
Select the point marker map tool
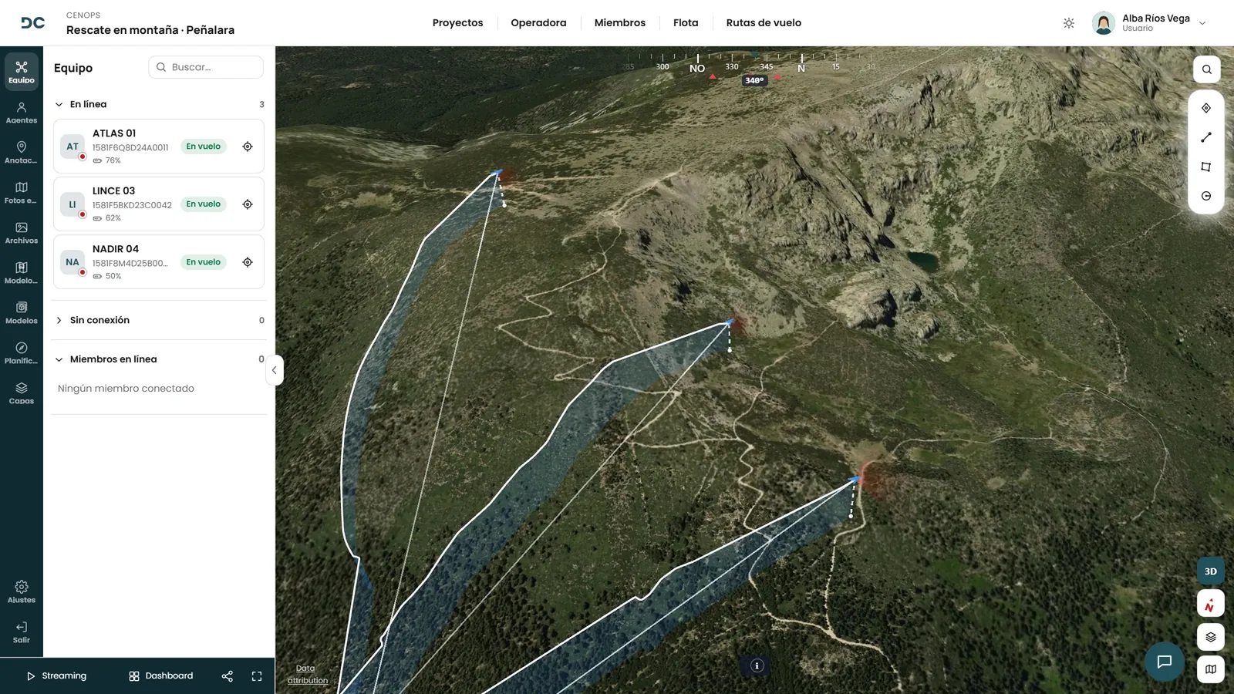tap(1206, 108)
